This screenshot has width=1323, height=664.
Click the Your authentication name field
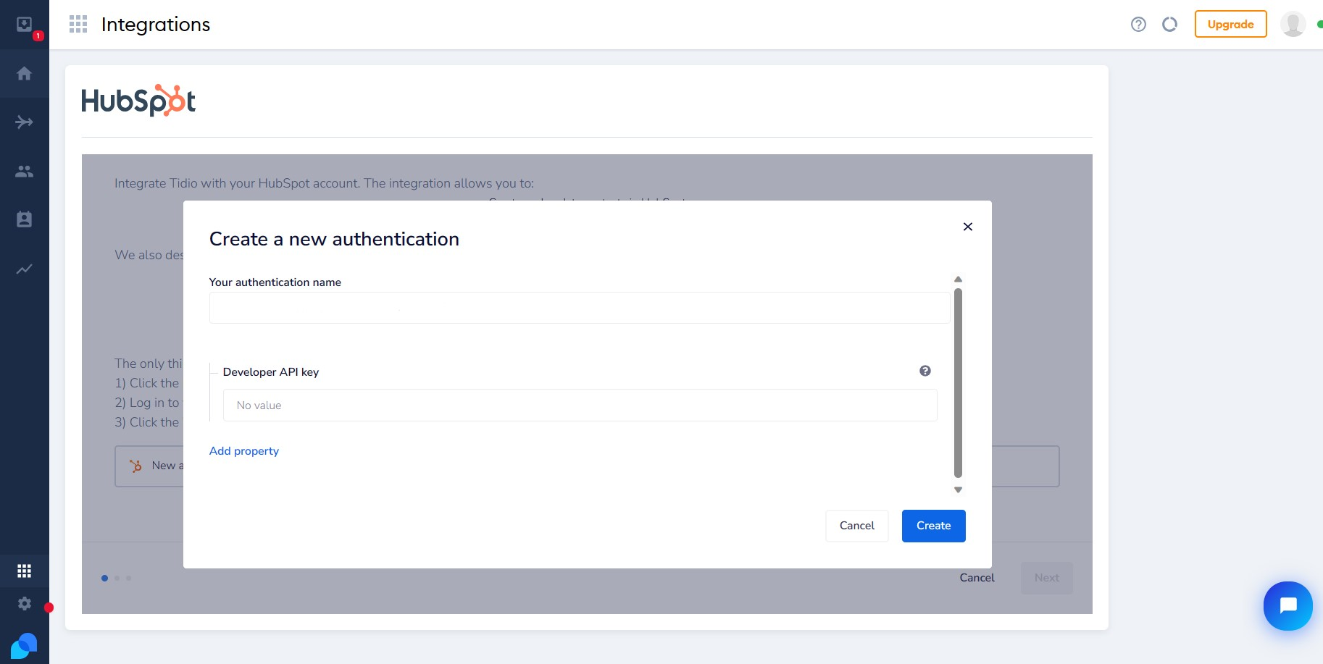pyautogui.click(x=580, y=308)
